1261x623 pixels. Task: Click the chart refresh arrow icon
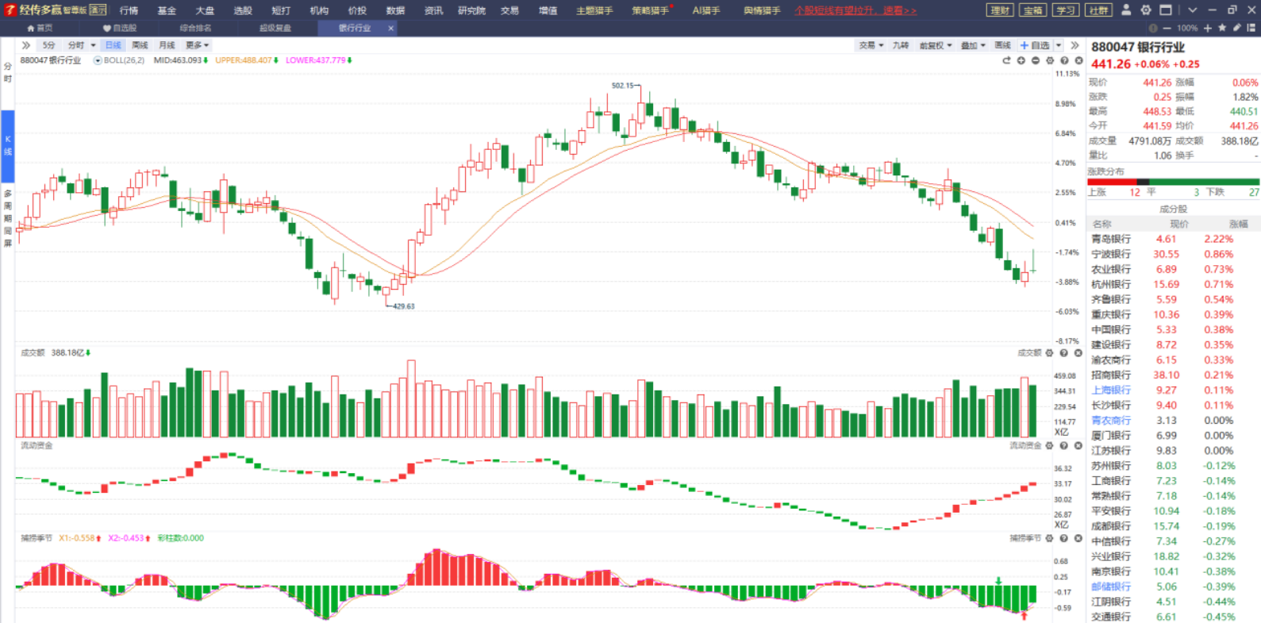(1006, 60)
